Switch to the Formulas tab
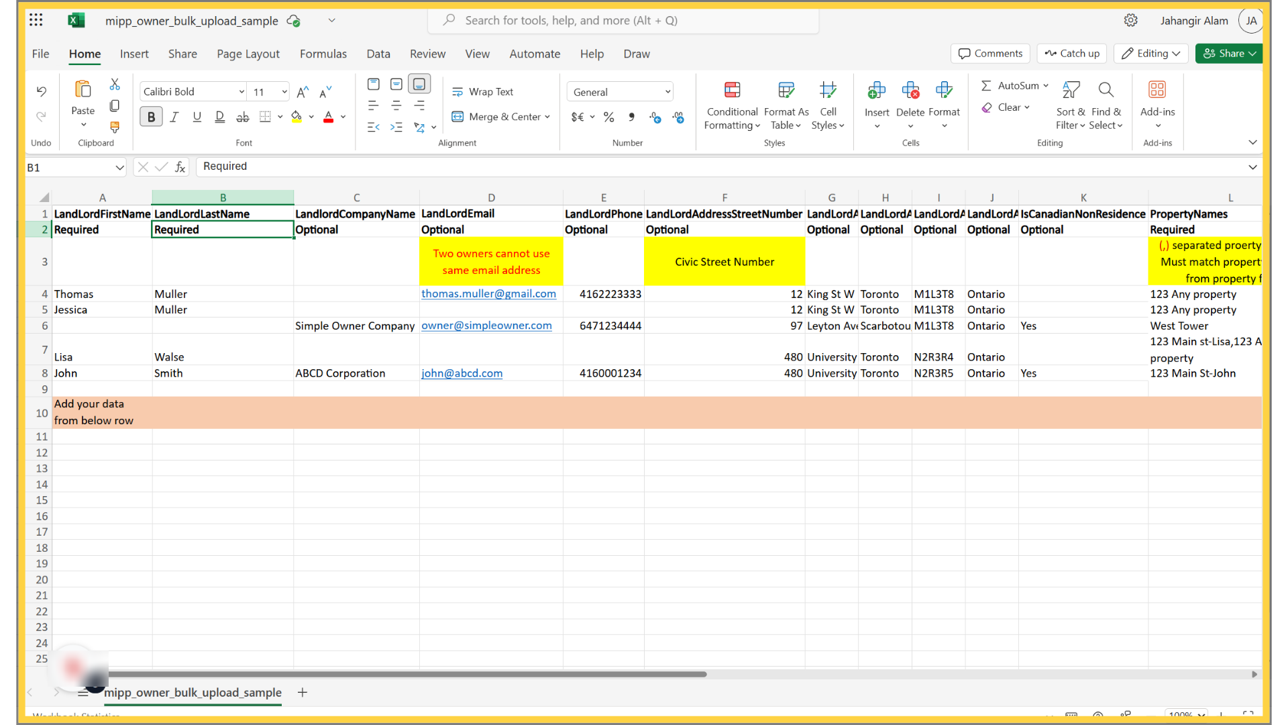Viewport: 1288px width, 725px height. tap(323, 54)
